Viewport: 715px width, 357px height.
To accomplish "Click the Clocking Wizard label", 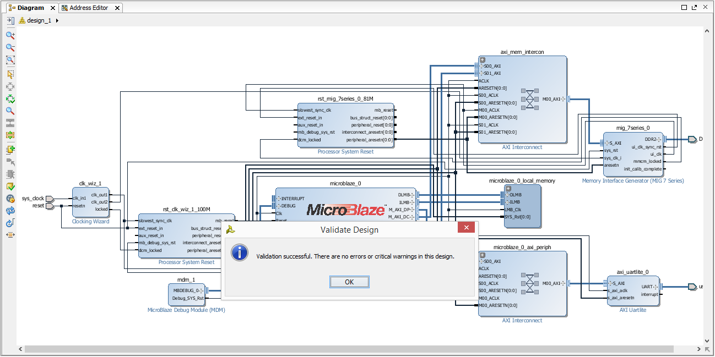I will (x=90, y=222).
